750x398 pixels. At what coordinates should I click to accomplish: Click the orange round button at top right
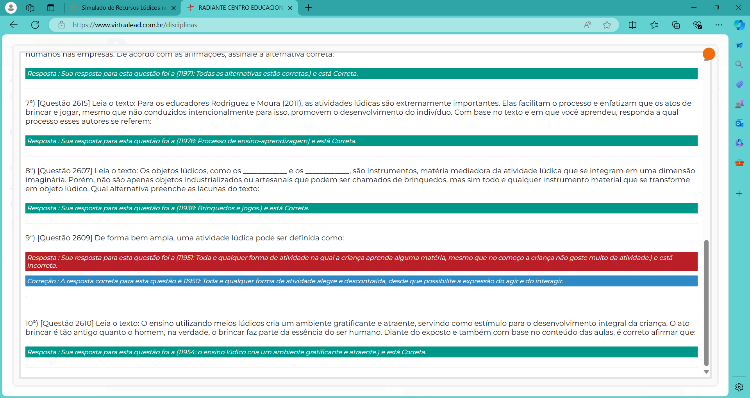point(709,54)
